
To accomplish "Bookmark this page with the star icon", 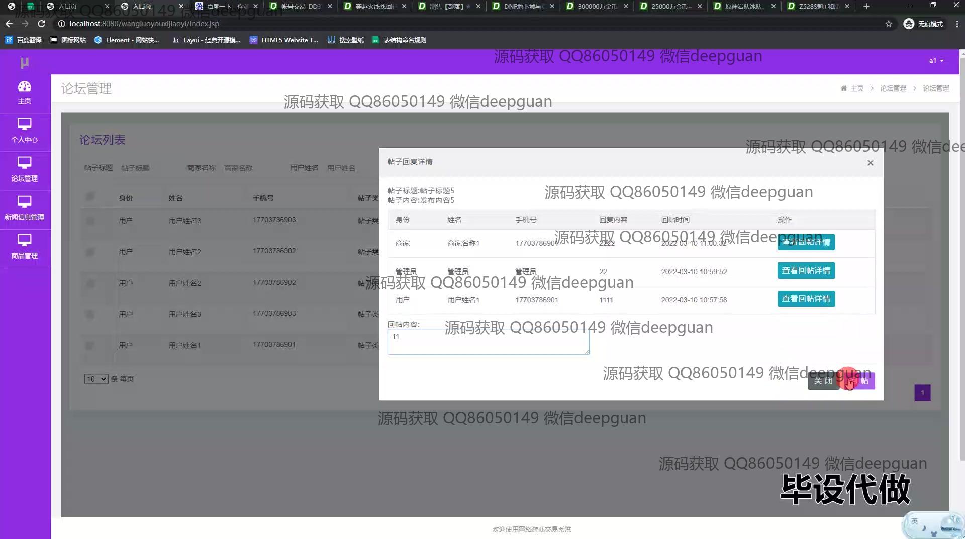I will click(x=888, y=24).
